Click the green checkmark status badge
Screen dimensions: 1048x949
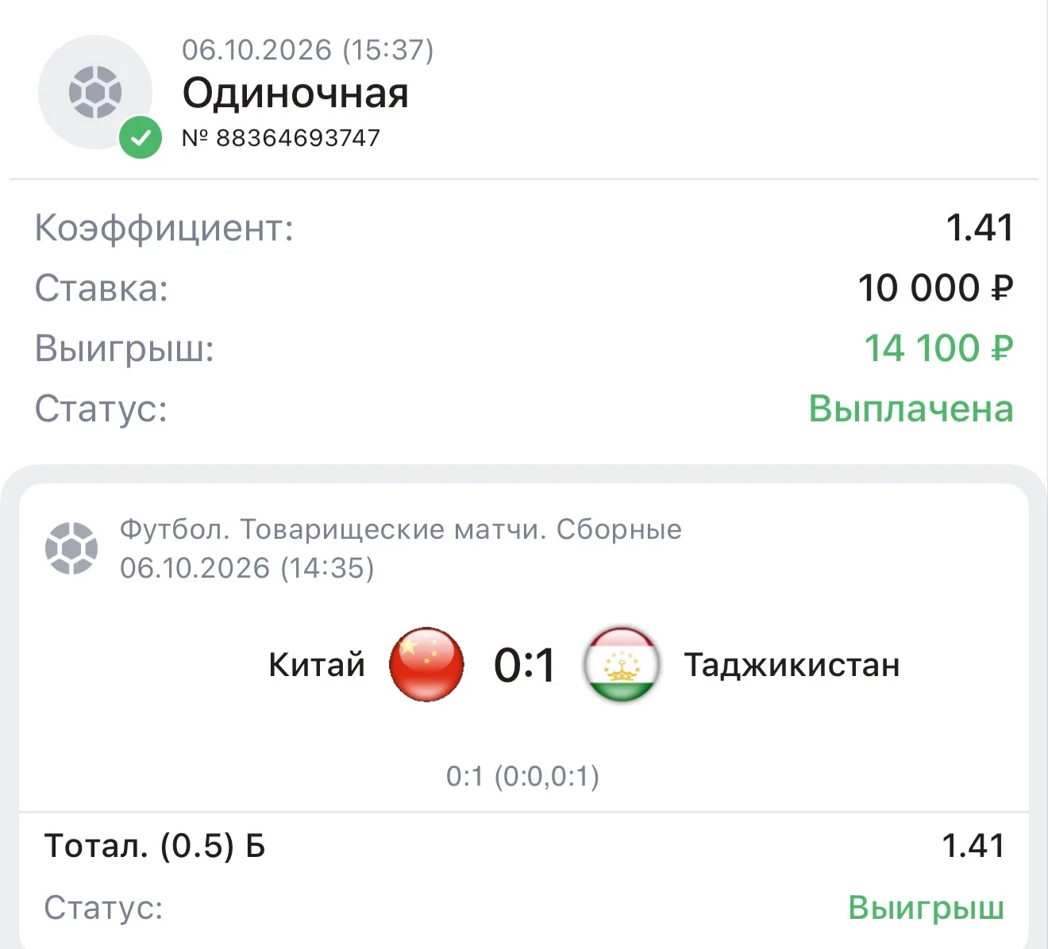(141, 138)
